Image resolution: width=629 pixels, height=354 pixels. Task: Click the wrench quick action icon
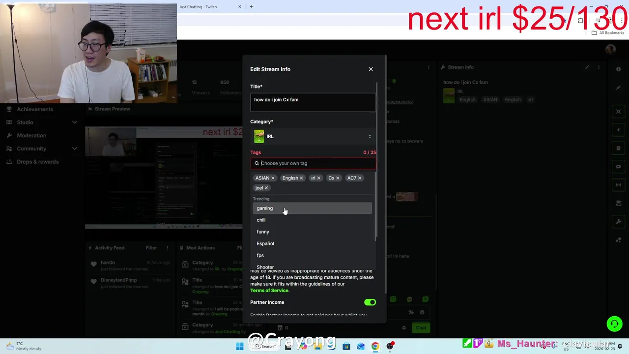click(618, 221)
